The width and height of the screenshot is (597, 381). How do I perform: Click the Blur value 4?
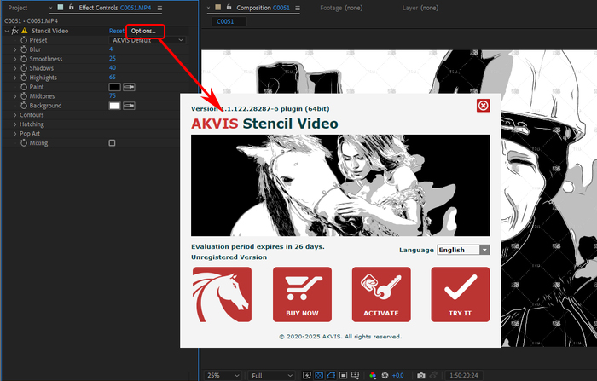tap(111, 49)
